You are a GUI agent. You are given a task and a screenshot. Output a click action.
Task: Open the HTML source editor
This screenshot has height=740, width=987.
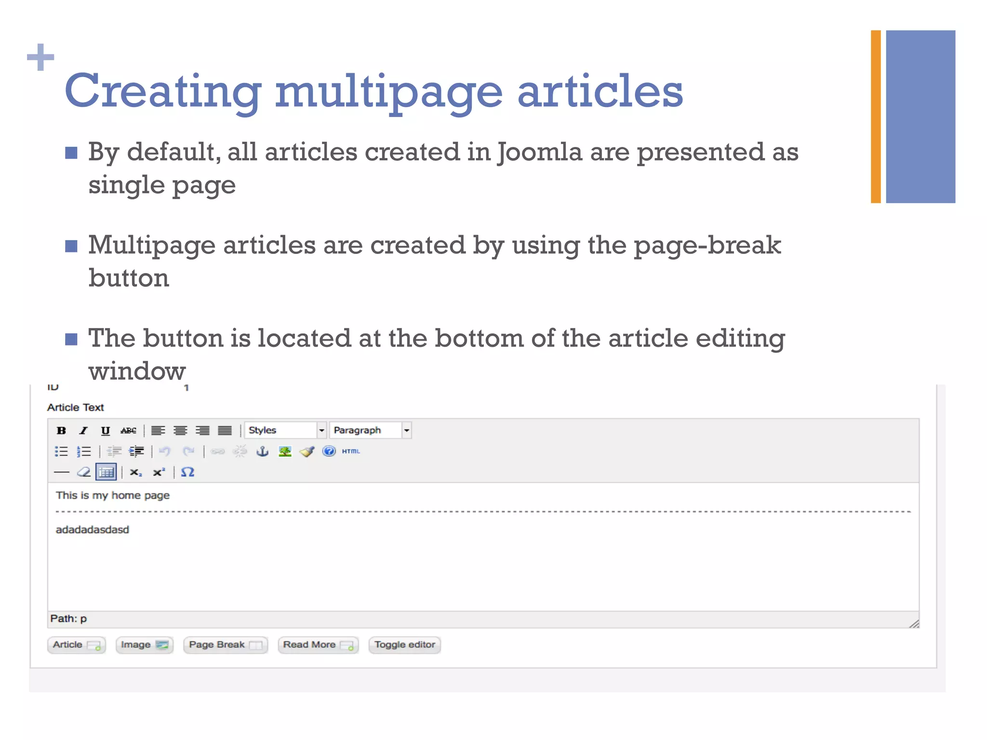[351, 451]
